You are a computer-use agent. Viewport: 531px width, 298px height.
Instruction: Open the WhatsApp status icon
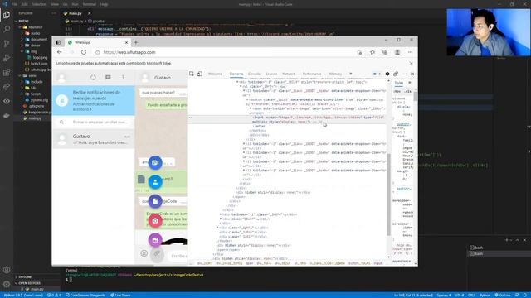pyautogui.click(x=93, y=77)
